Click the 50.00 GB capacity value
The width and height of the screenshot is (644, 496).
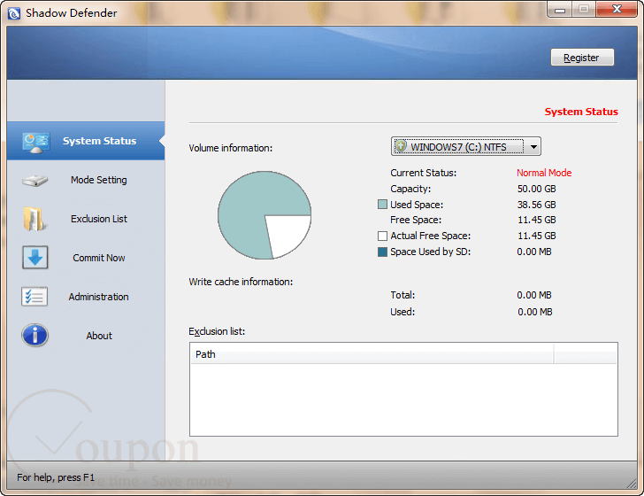[536, 189]
